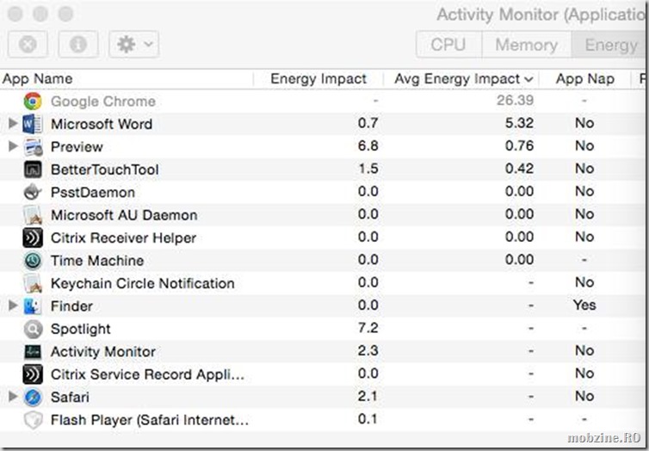Click the Microsoft AU Daemon icon
649x451 pixels.
point(33,215)
